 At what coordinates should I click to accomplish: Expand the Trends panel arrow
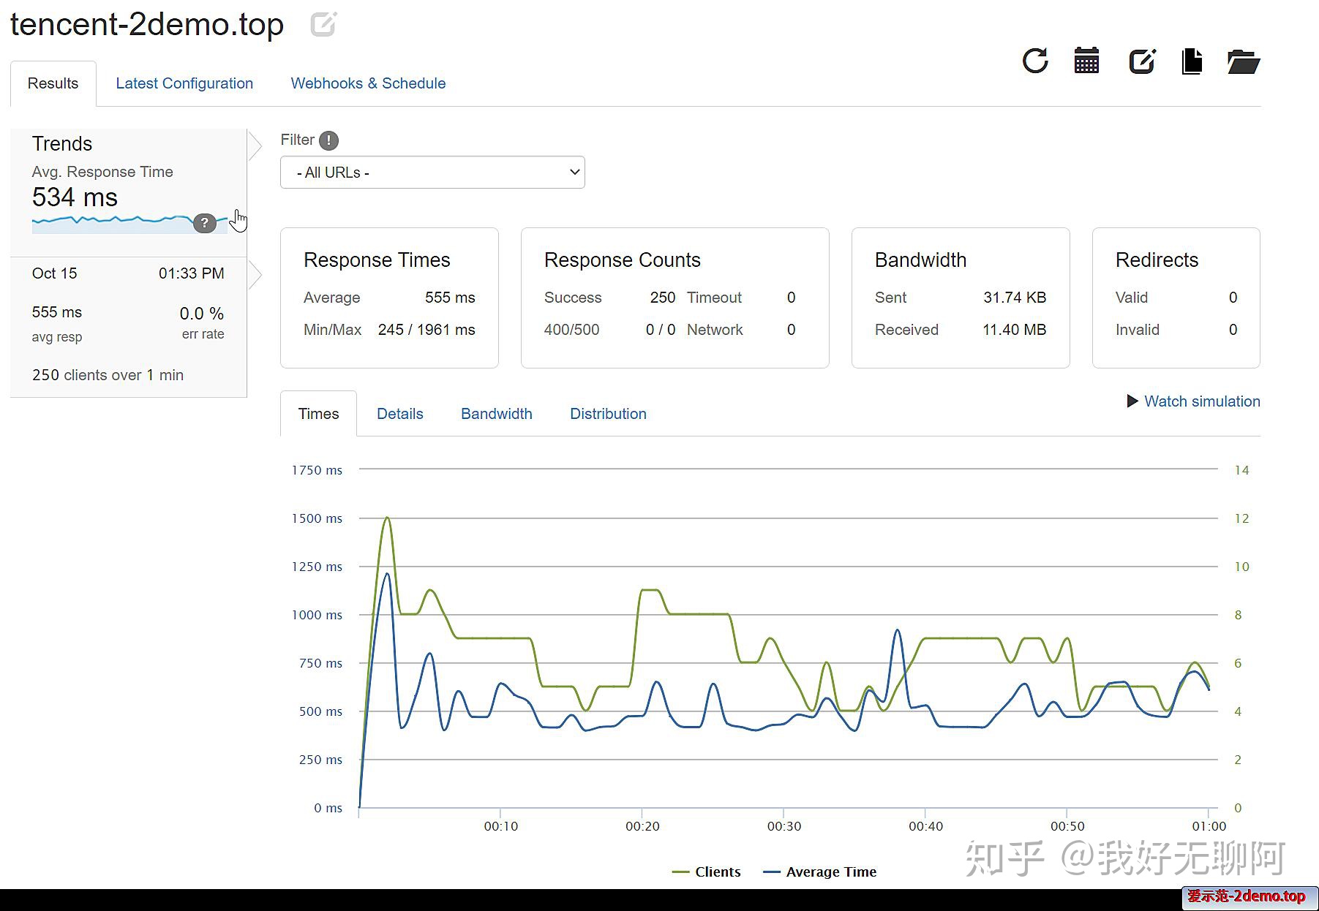click(x=255, y=146)
